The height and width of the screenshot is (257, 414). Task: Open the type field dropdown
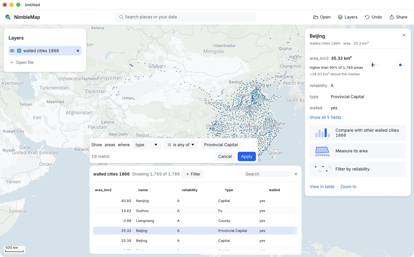click(146, 145)
